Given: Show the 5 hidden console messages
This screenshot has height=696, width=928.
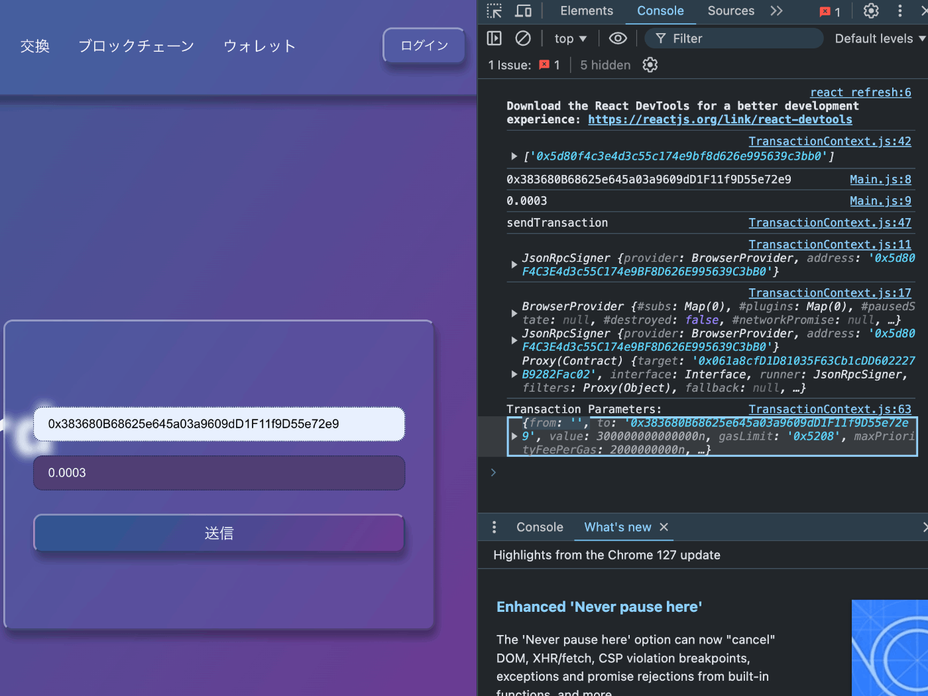Looking at the screenshot, I should [605, 64].
